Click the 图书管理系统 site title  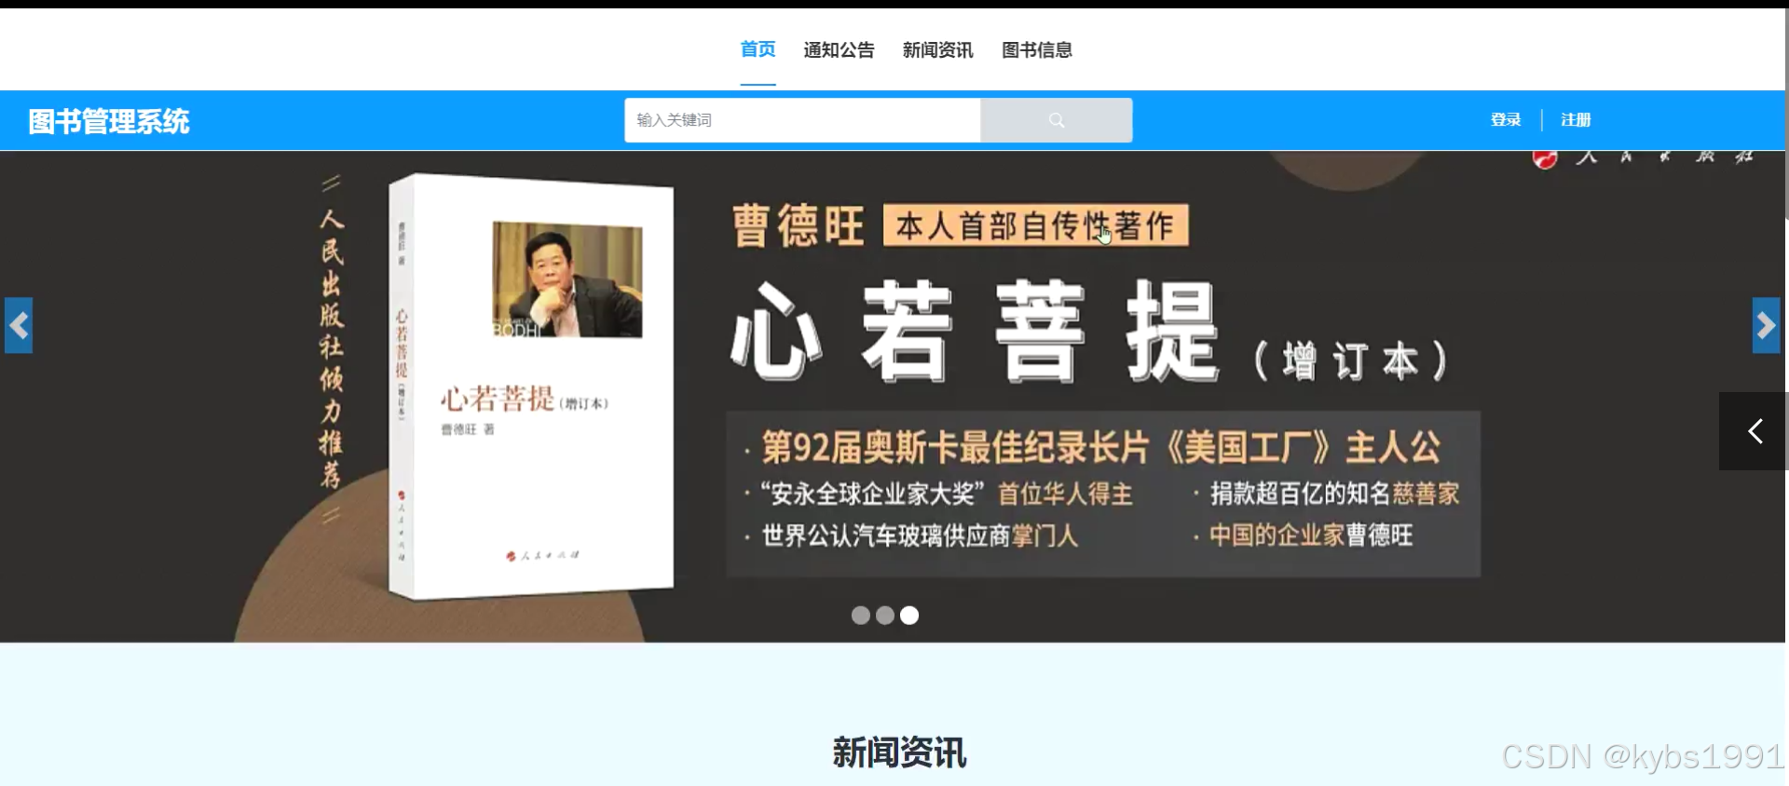[x=109, y=121]
